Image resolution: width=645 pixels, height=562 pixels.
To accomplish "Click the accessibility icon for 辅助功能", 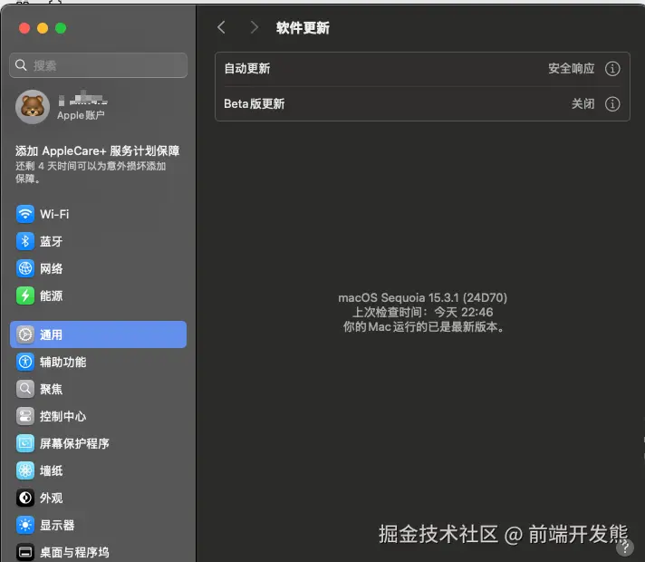I will tap(25, 362).
